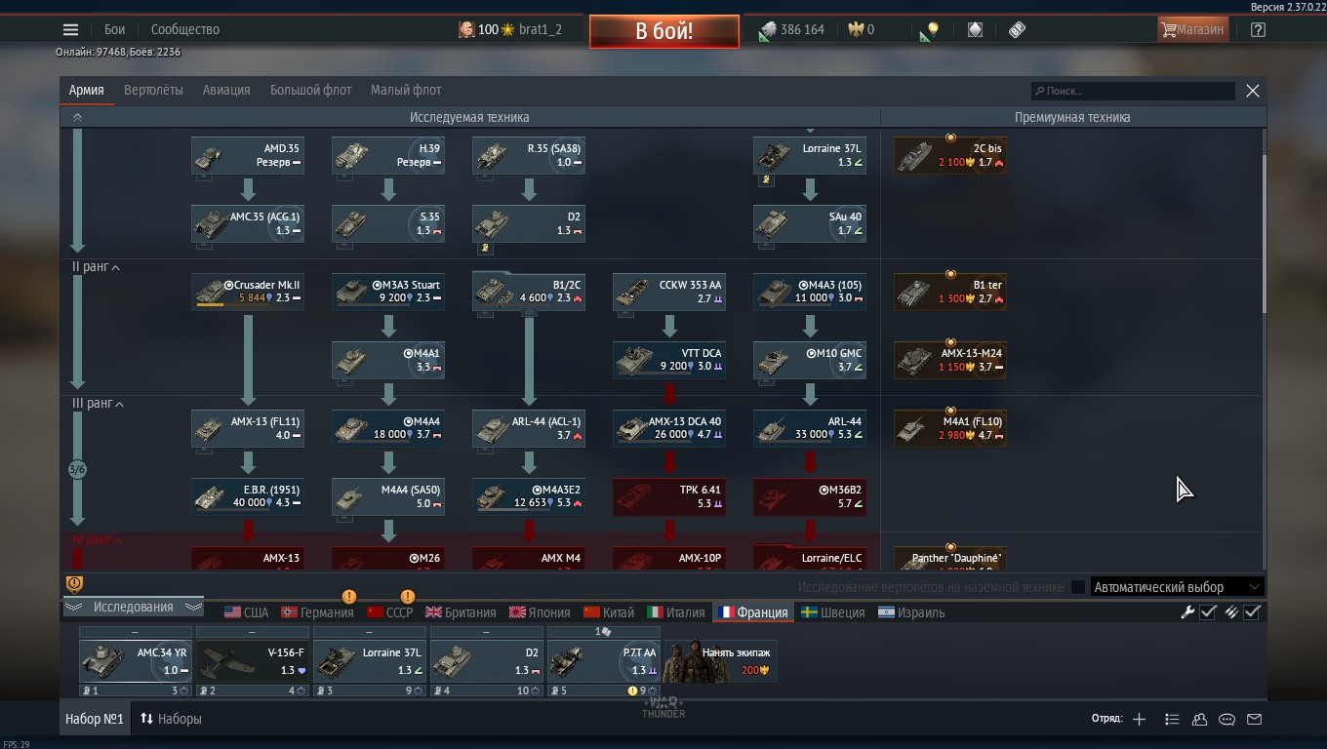This screenshot has width=1327, height=749.
Task: Toggle the auto-repair checkbox
Action: tap(1209, 612)
